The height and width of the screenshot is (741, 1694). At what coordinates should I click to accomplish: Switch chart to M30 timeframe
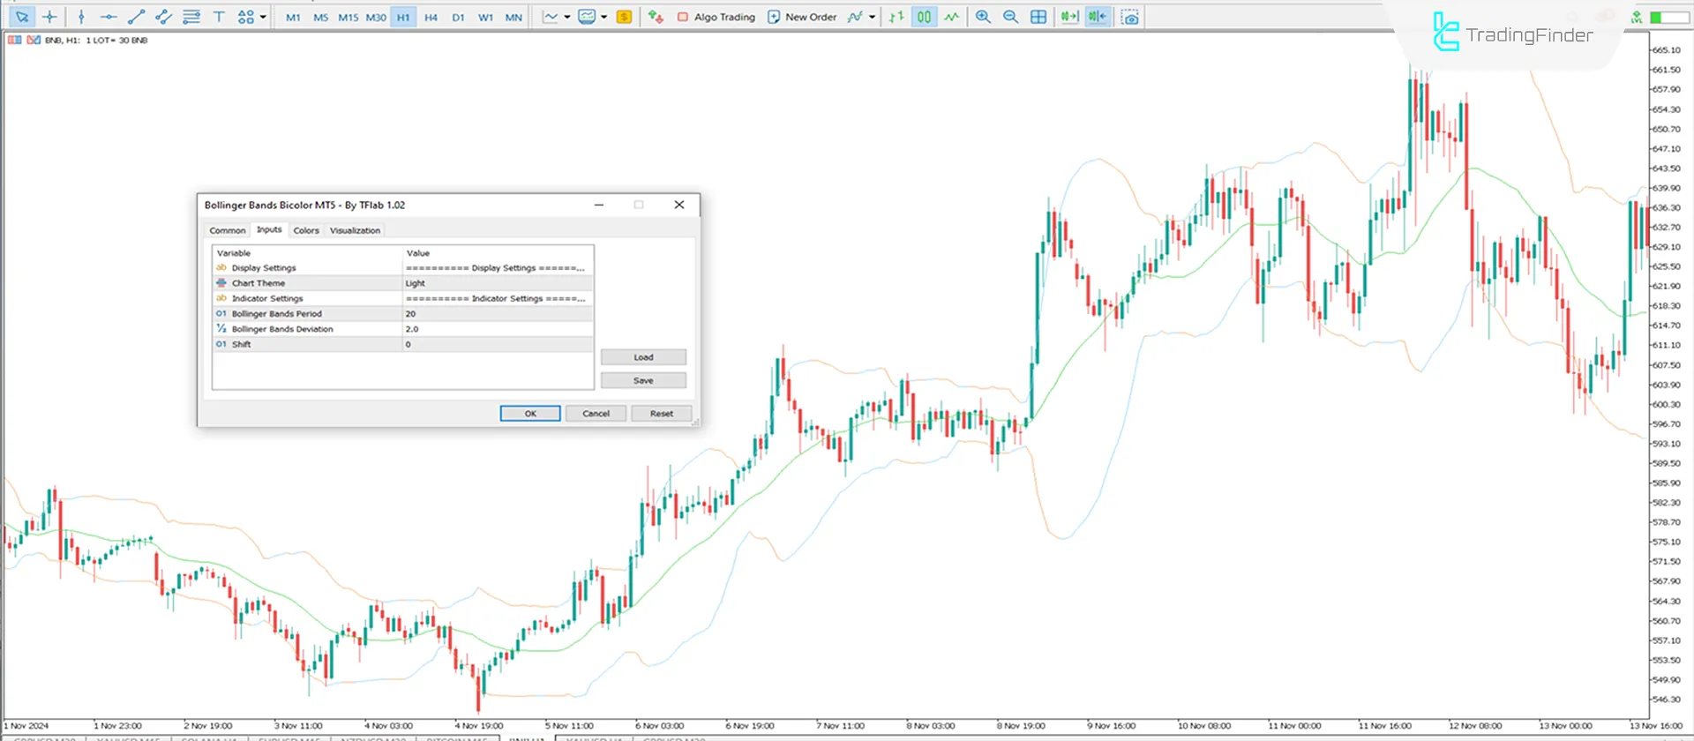coord(376,18)
